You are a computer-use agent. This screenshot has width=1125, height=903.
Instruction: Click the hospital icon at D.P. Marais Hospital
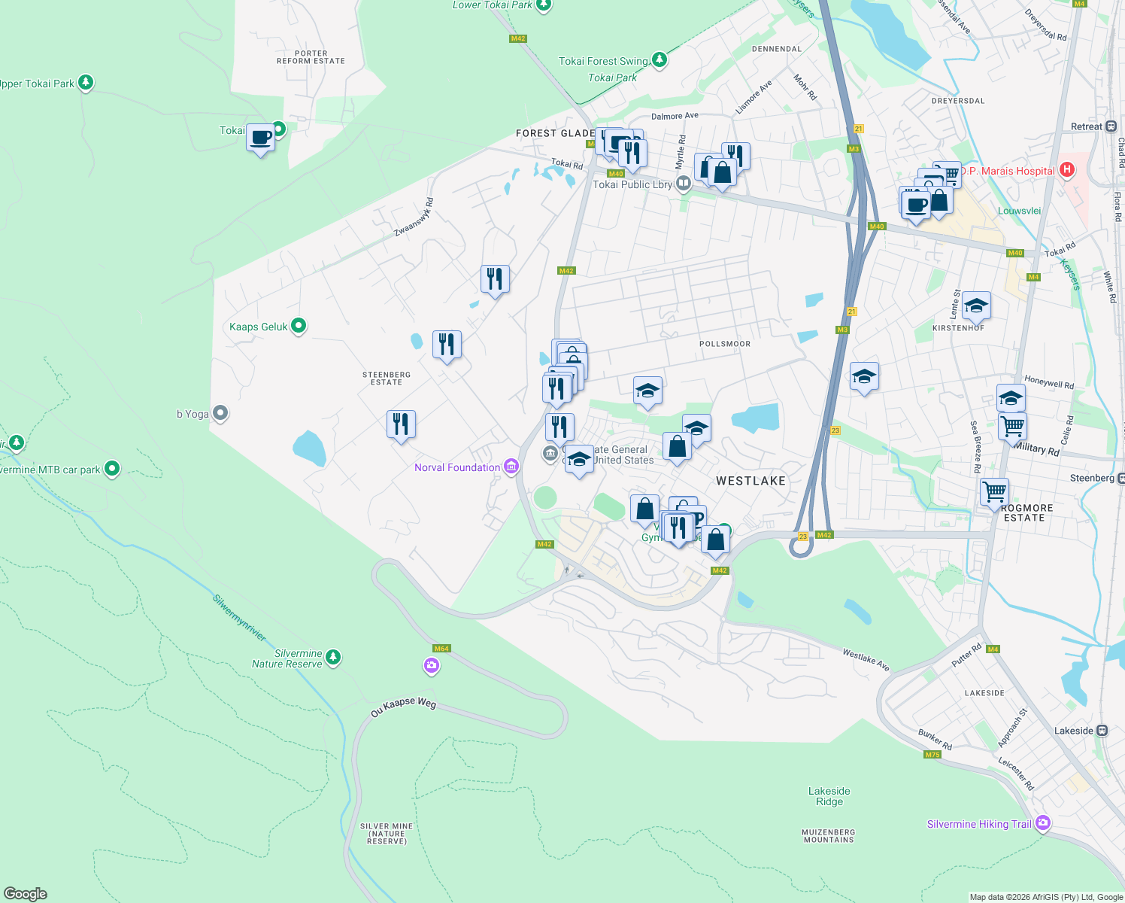1066,170
